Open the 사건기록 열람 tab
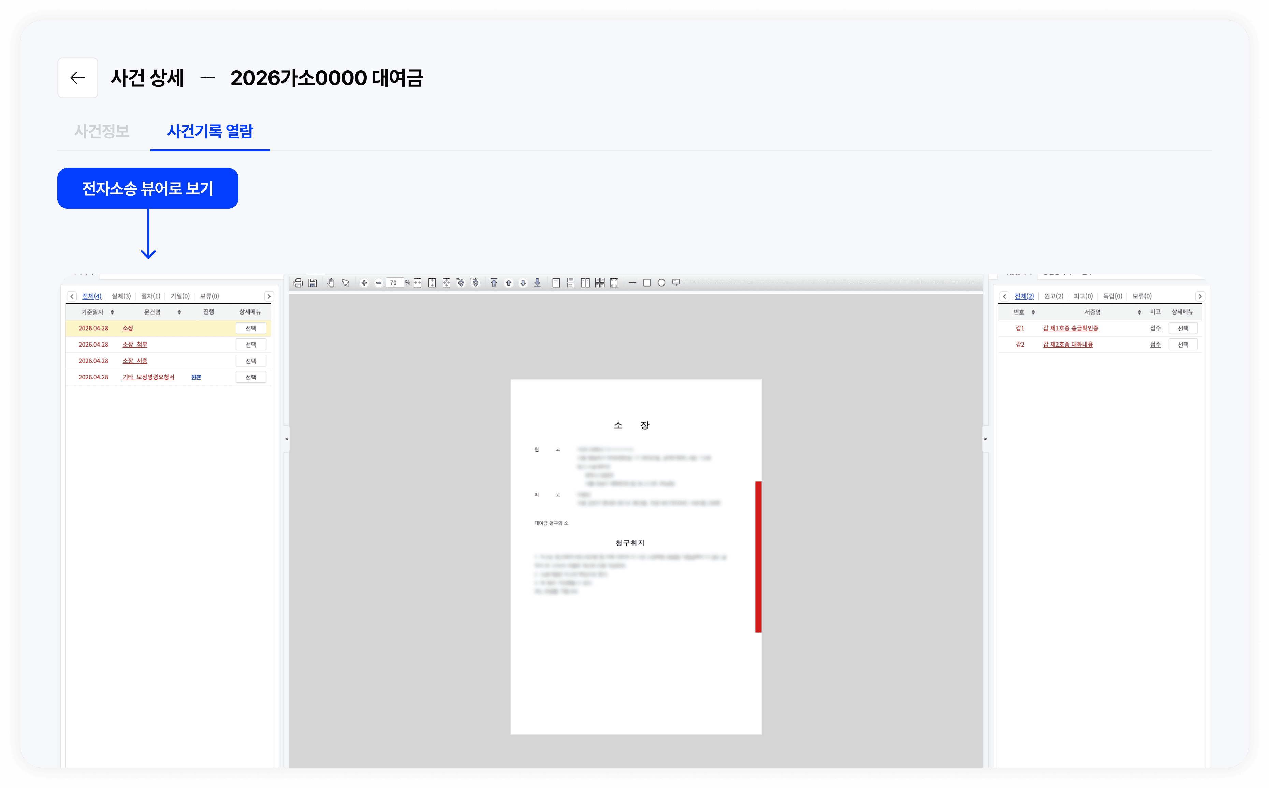This screenshot has width=1269, height=788. pyautogui.click(x=210, y=131)
